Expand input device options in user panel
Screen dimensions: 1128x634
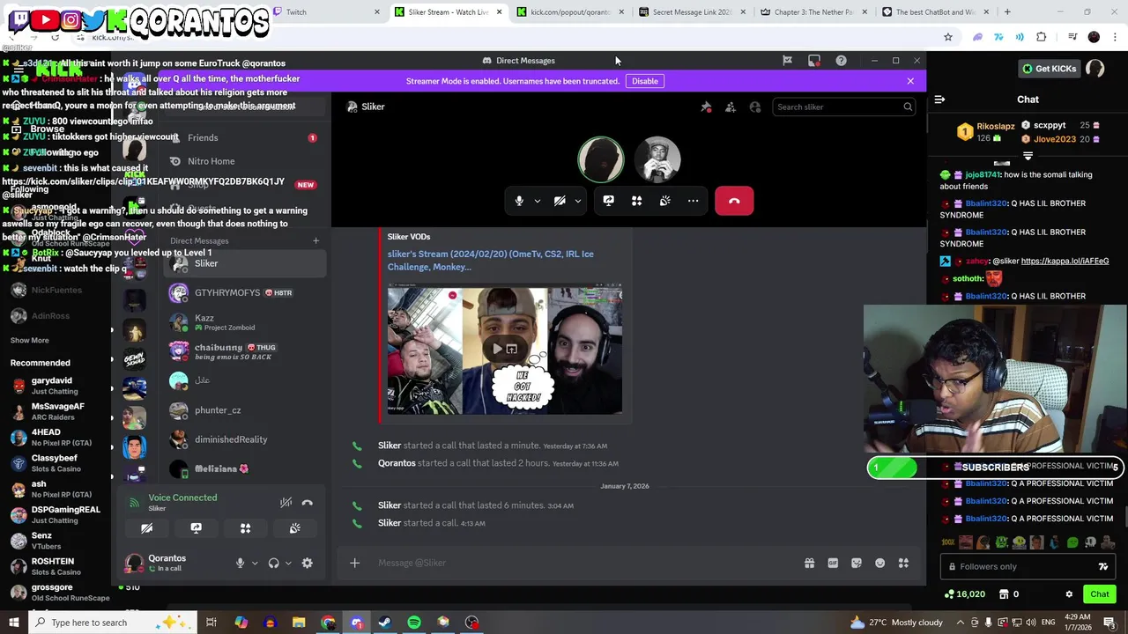pyautogui.click(x=255, y=563)
